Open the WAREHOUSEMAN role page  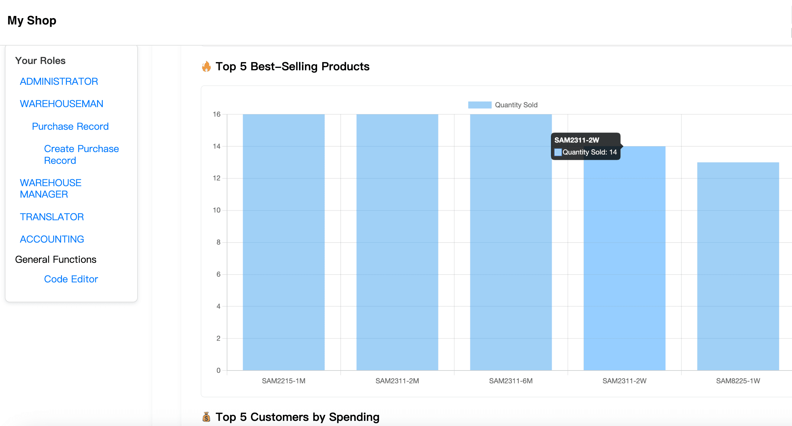pyautogui.click(x=61, y=103)
